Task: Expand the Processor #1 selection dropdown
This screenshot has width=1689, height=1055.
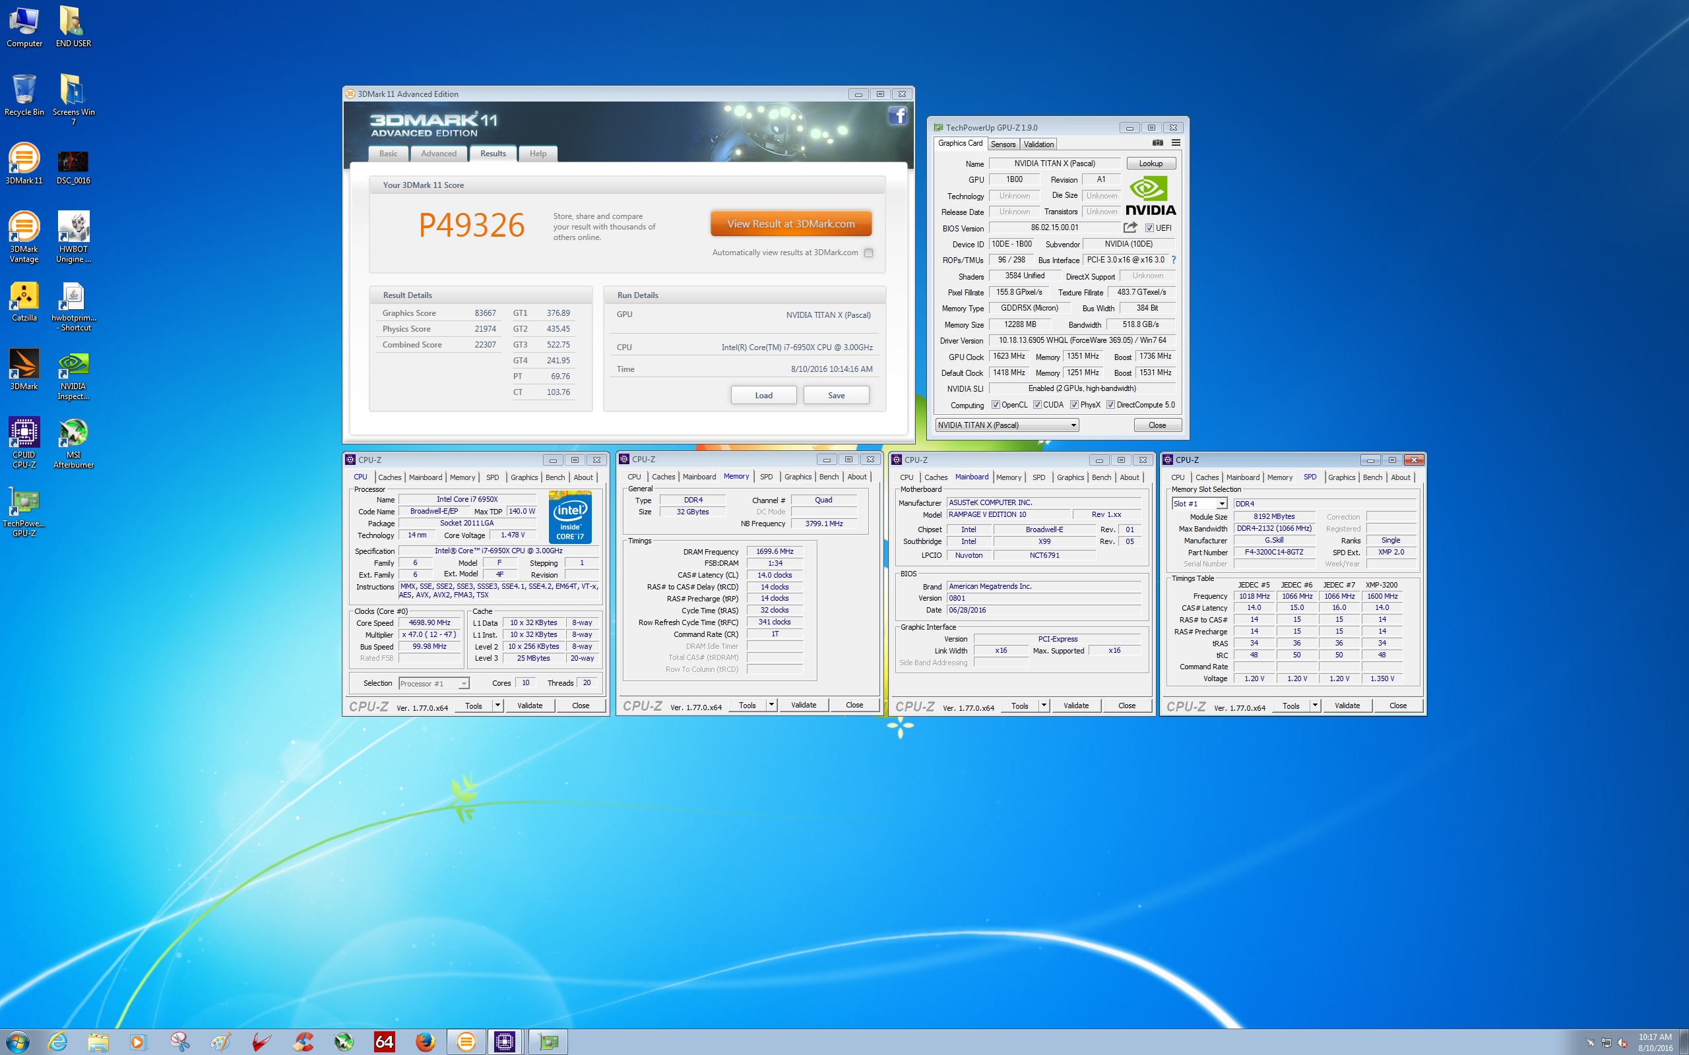Action: coord(463,684)
